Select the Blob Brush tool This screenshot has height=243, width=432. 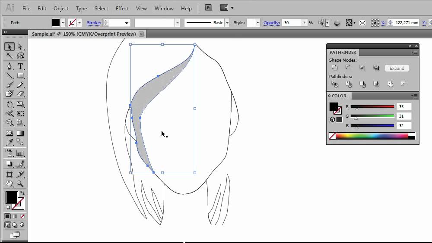coord(10,94)
